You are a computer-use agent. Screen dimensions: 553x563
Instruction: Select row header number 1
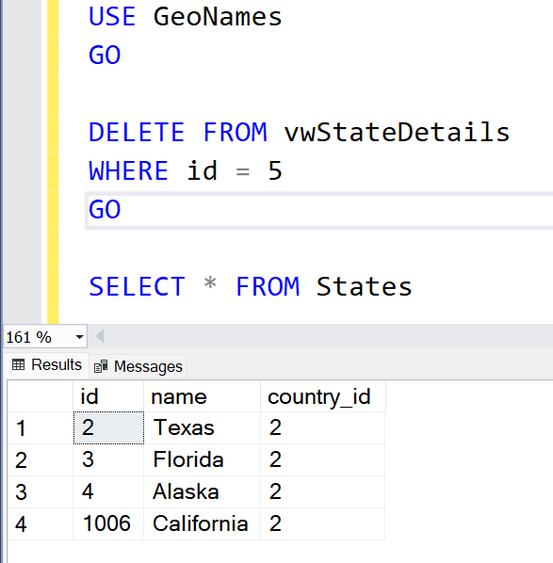[x=41, y=428]
